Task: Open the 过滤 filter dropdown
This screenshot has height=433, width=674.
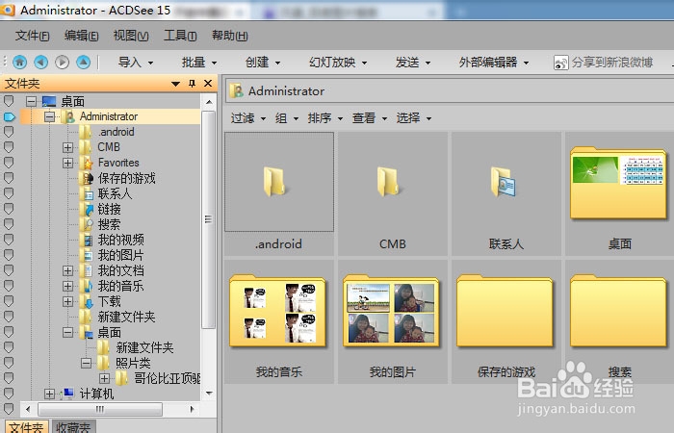Action: 248,118
